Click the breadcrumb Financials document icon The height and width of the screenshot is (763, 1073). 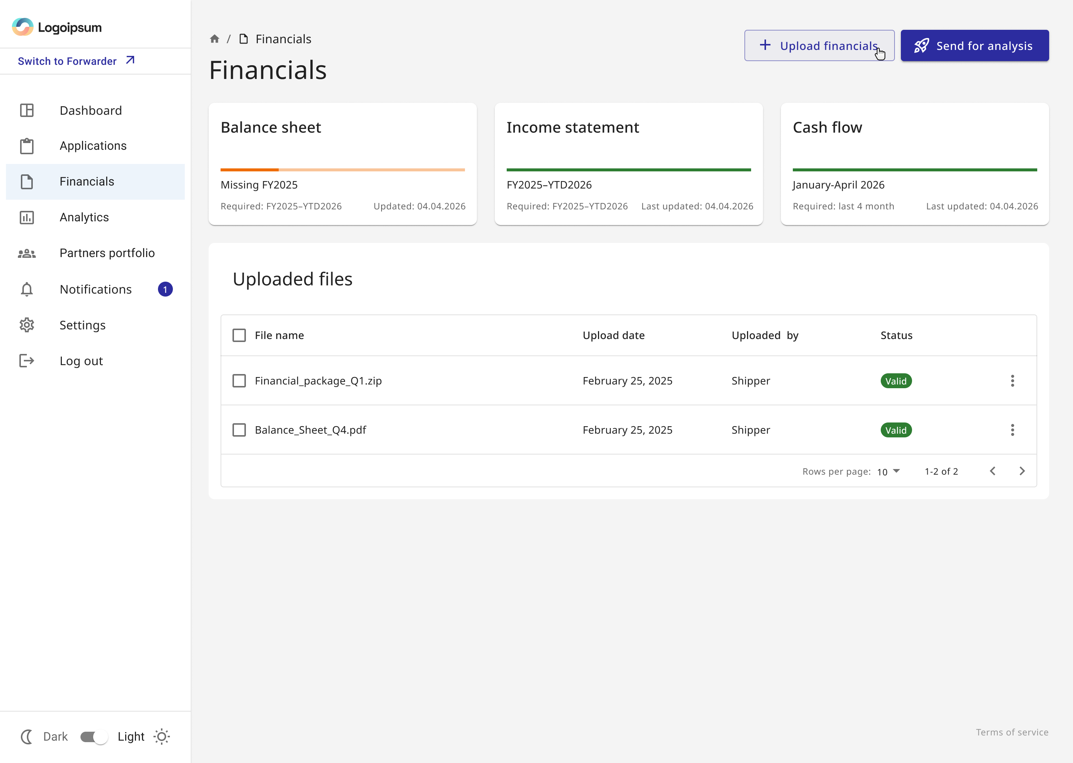(243, 38)
